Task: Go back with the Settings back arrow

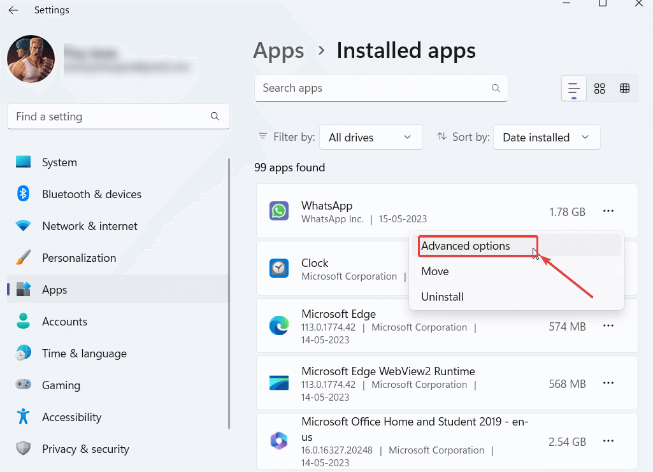Action: click(13, 10)
